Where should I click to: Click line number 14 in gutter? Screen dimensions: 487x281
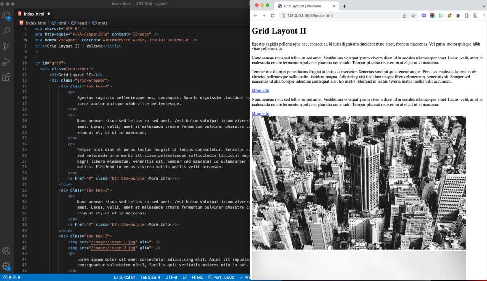pos(24,87)
